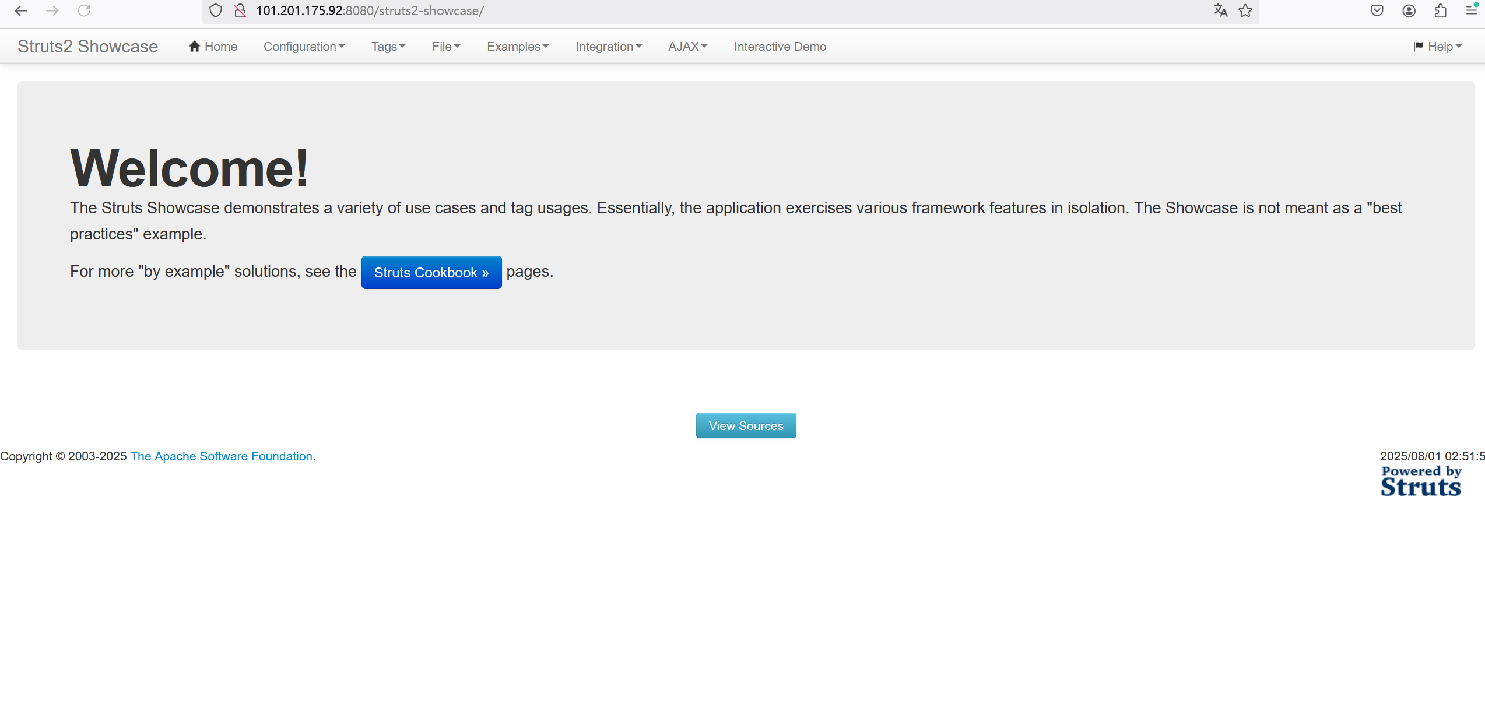This screenshot has height=708, width=1485.
Task: Click the insecure connection padlock icon
Action: (240, 10)
